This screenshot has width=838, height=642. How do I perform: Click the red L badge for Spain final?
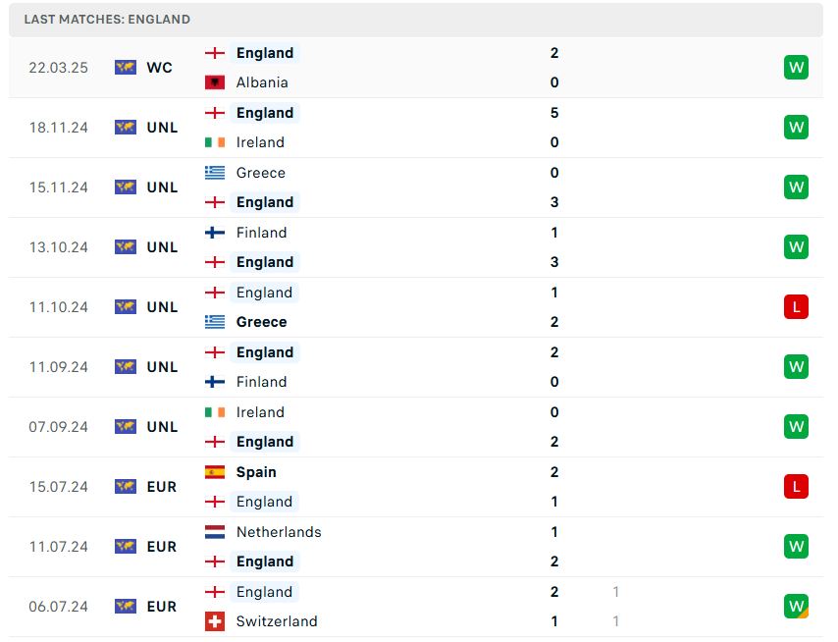(x=796, y=487)
